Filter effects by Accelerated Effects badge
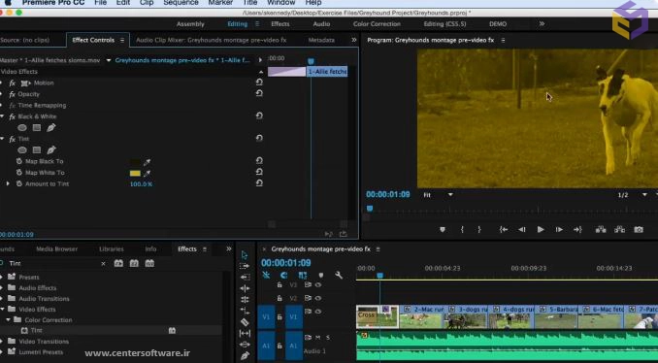This screenshot has width=658, height=363. click(118, 263)
